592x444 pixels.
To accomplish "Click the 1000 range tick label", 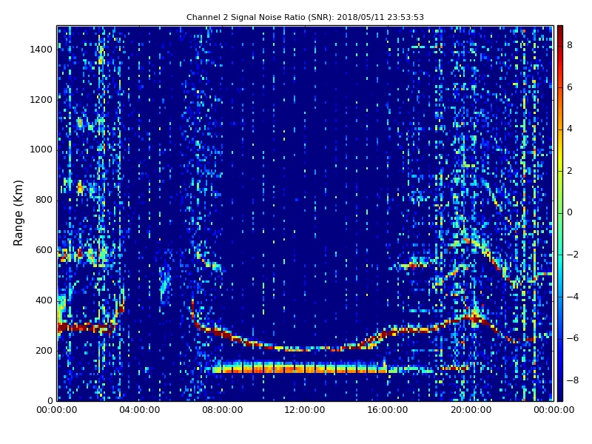I will tap(41, 149).
